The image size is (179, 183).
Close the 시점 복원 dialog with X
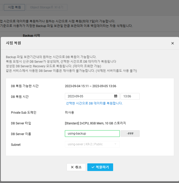coord(172,43)
